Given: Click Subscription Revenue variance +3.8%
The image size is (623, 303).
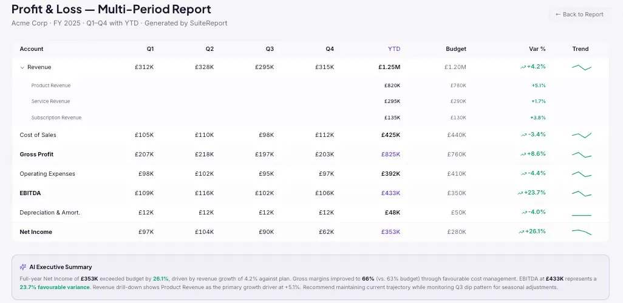Looking at the screenshot, I should coord(538,118).
